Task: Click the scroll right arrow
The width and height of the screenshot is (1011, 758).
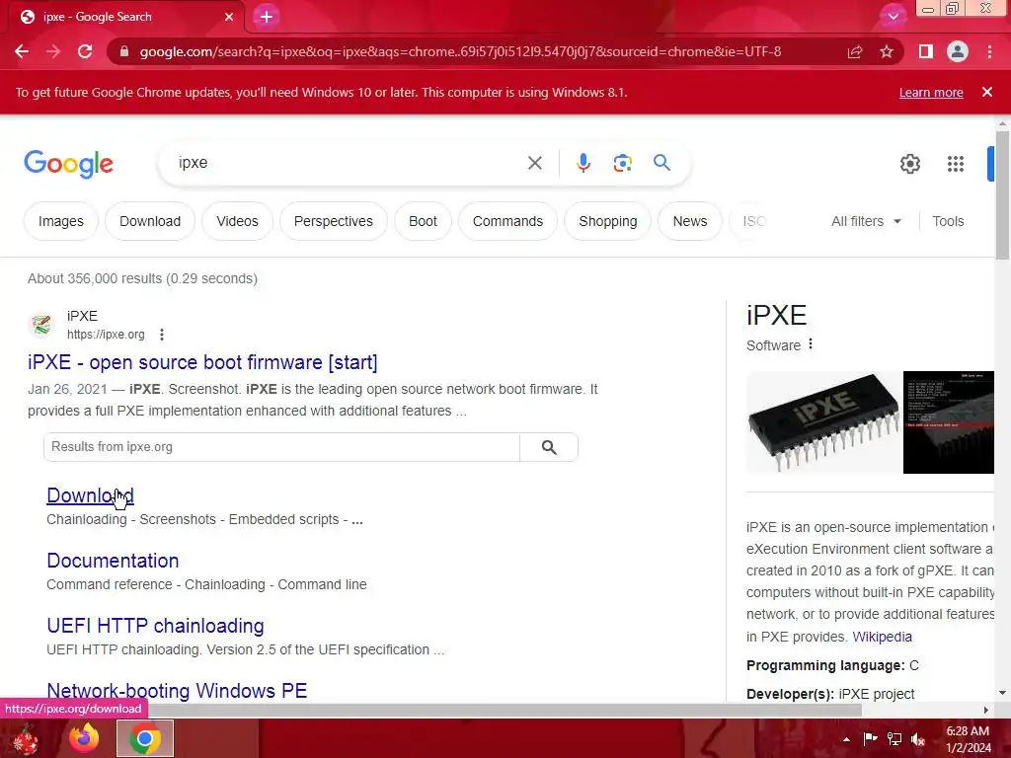Action: [x=985, y=710]
